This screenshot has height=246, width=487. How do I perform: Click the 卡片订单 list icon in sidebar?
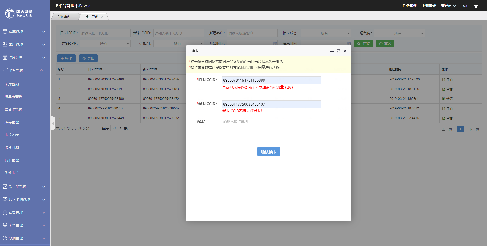5,57
